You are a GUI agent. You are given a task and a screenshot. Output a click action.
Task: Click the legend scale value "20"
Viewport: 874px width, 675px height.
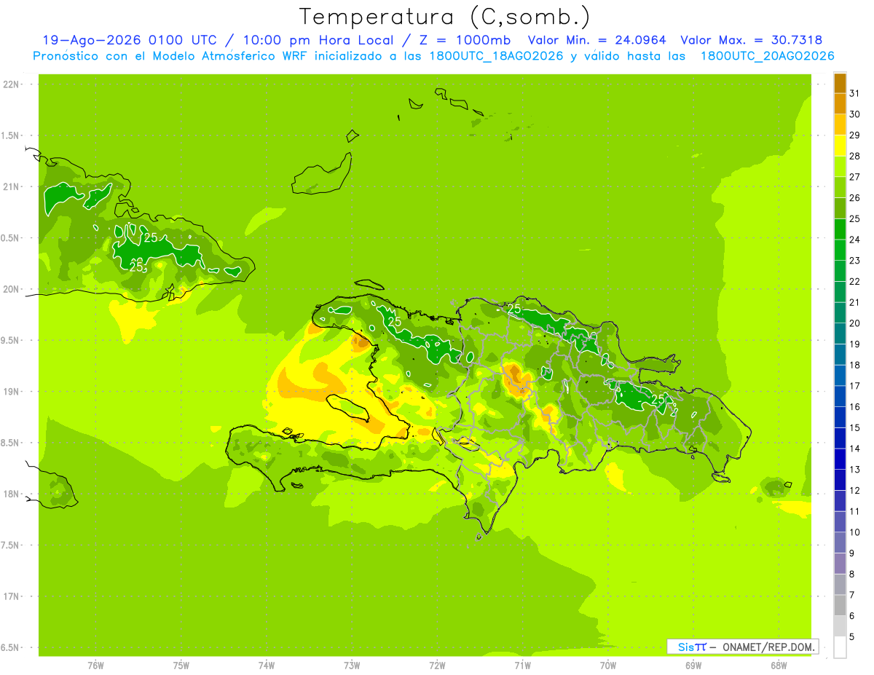[x=855, y=323]
